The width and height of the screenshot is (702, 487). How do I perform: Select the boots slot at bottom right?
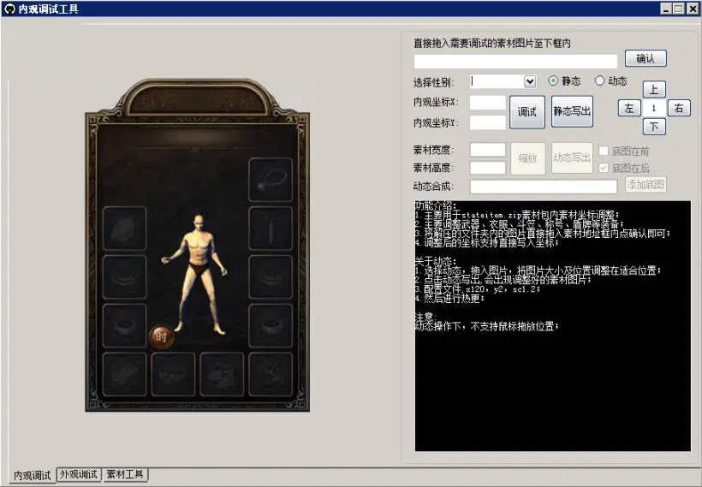tap(271, 374)
